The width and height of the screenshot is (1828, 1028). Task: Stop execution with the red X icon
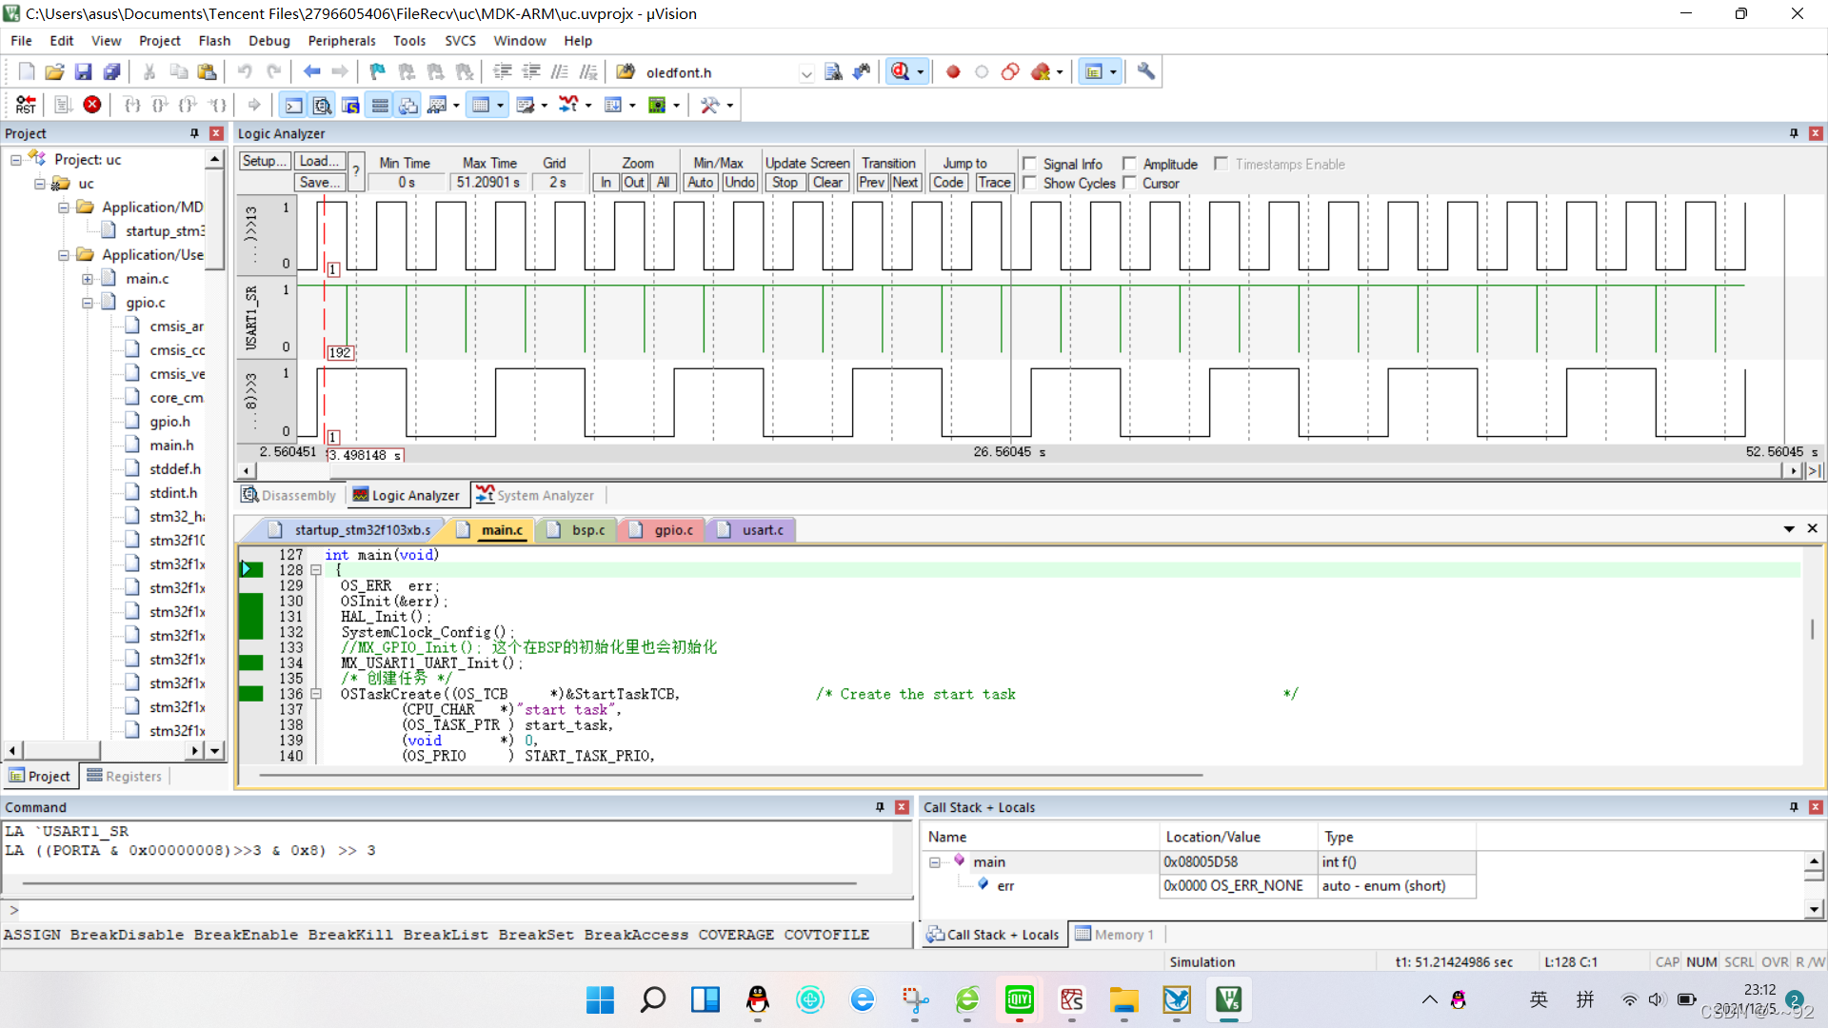coord(92,105)
